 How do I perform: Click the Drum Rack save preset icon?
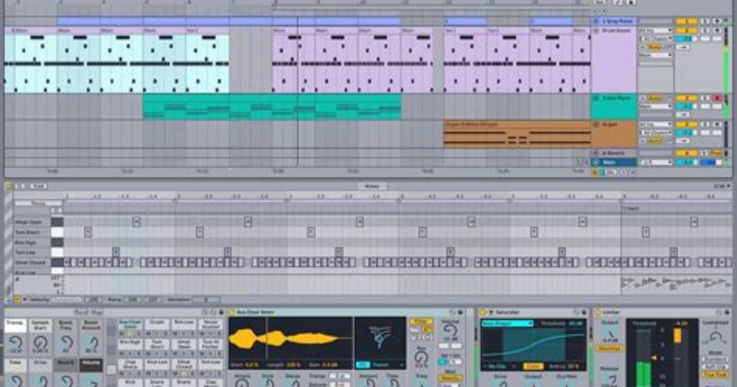coord(221,312)
